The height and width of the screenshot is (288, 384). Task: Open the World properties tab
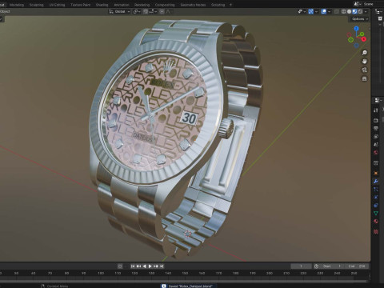pyautogui.click(x=376, y=153)
